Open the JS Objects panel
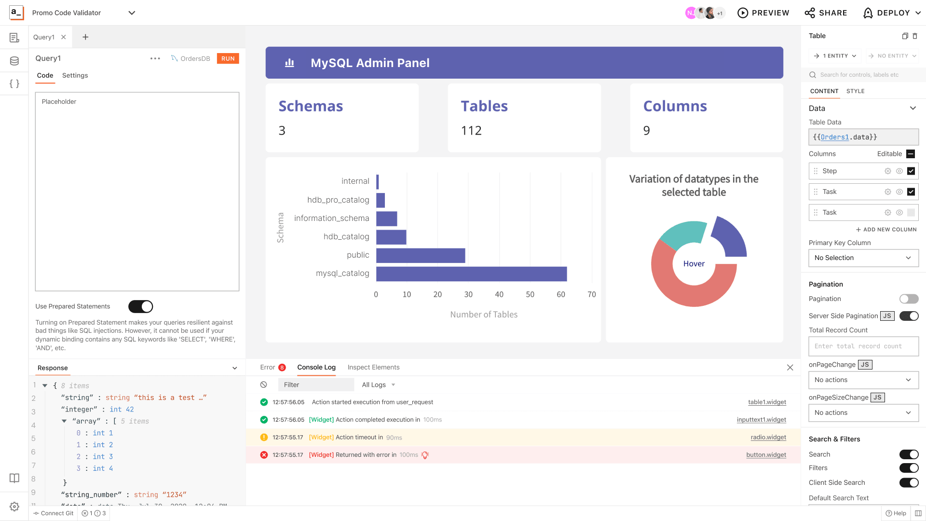Viewport: 926px width, 521px height. pyautogui.click(x=14, y=83)
